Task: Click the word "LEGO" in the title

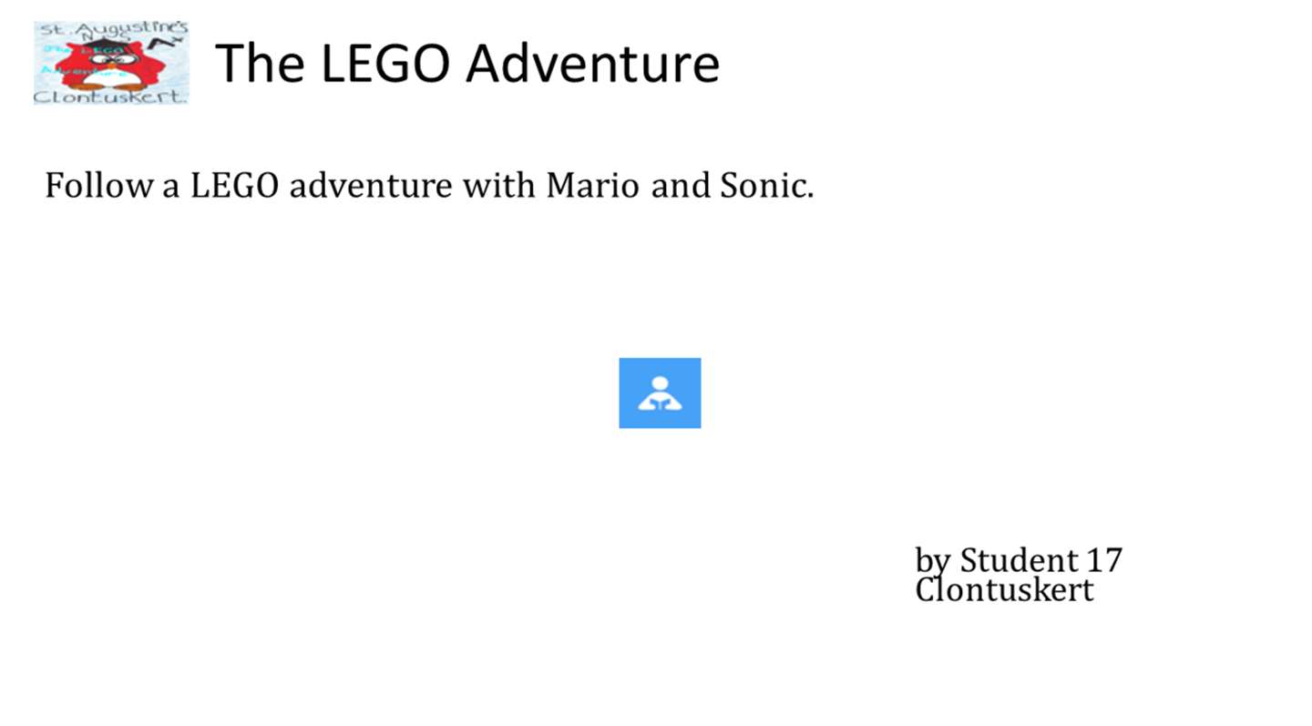Action: (384, 63)
